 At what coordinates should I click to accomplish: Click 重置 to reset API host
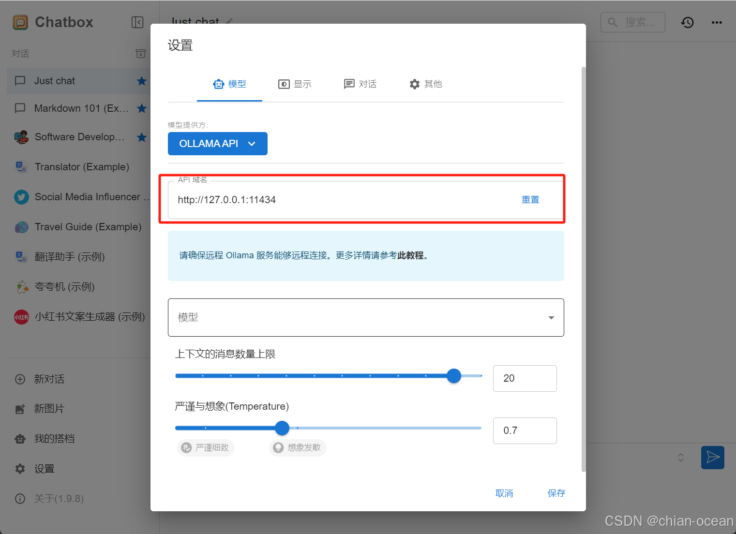point(530,200)
